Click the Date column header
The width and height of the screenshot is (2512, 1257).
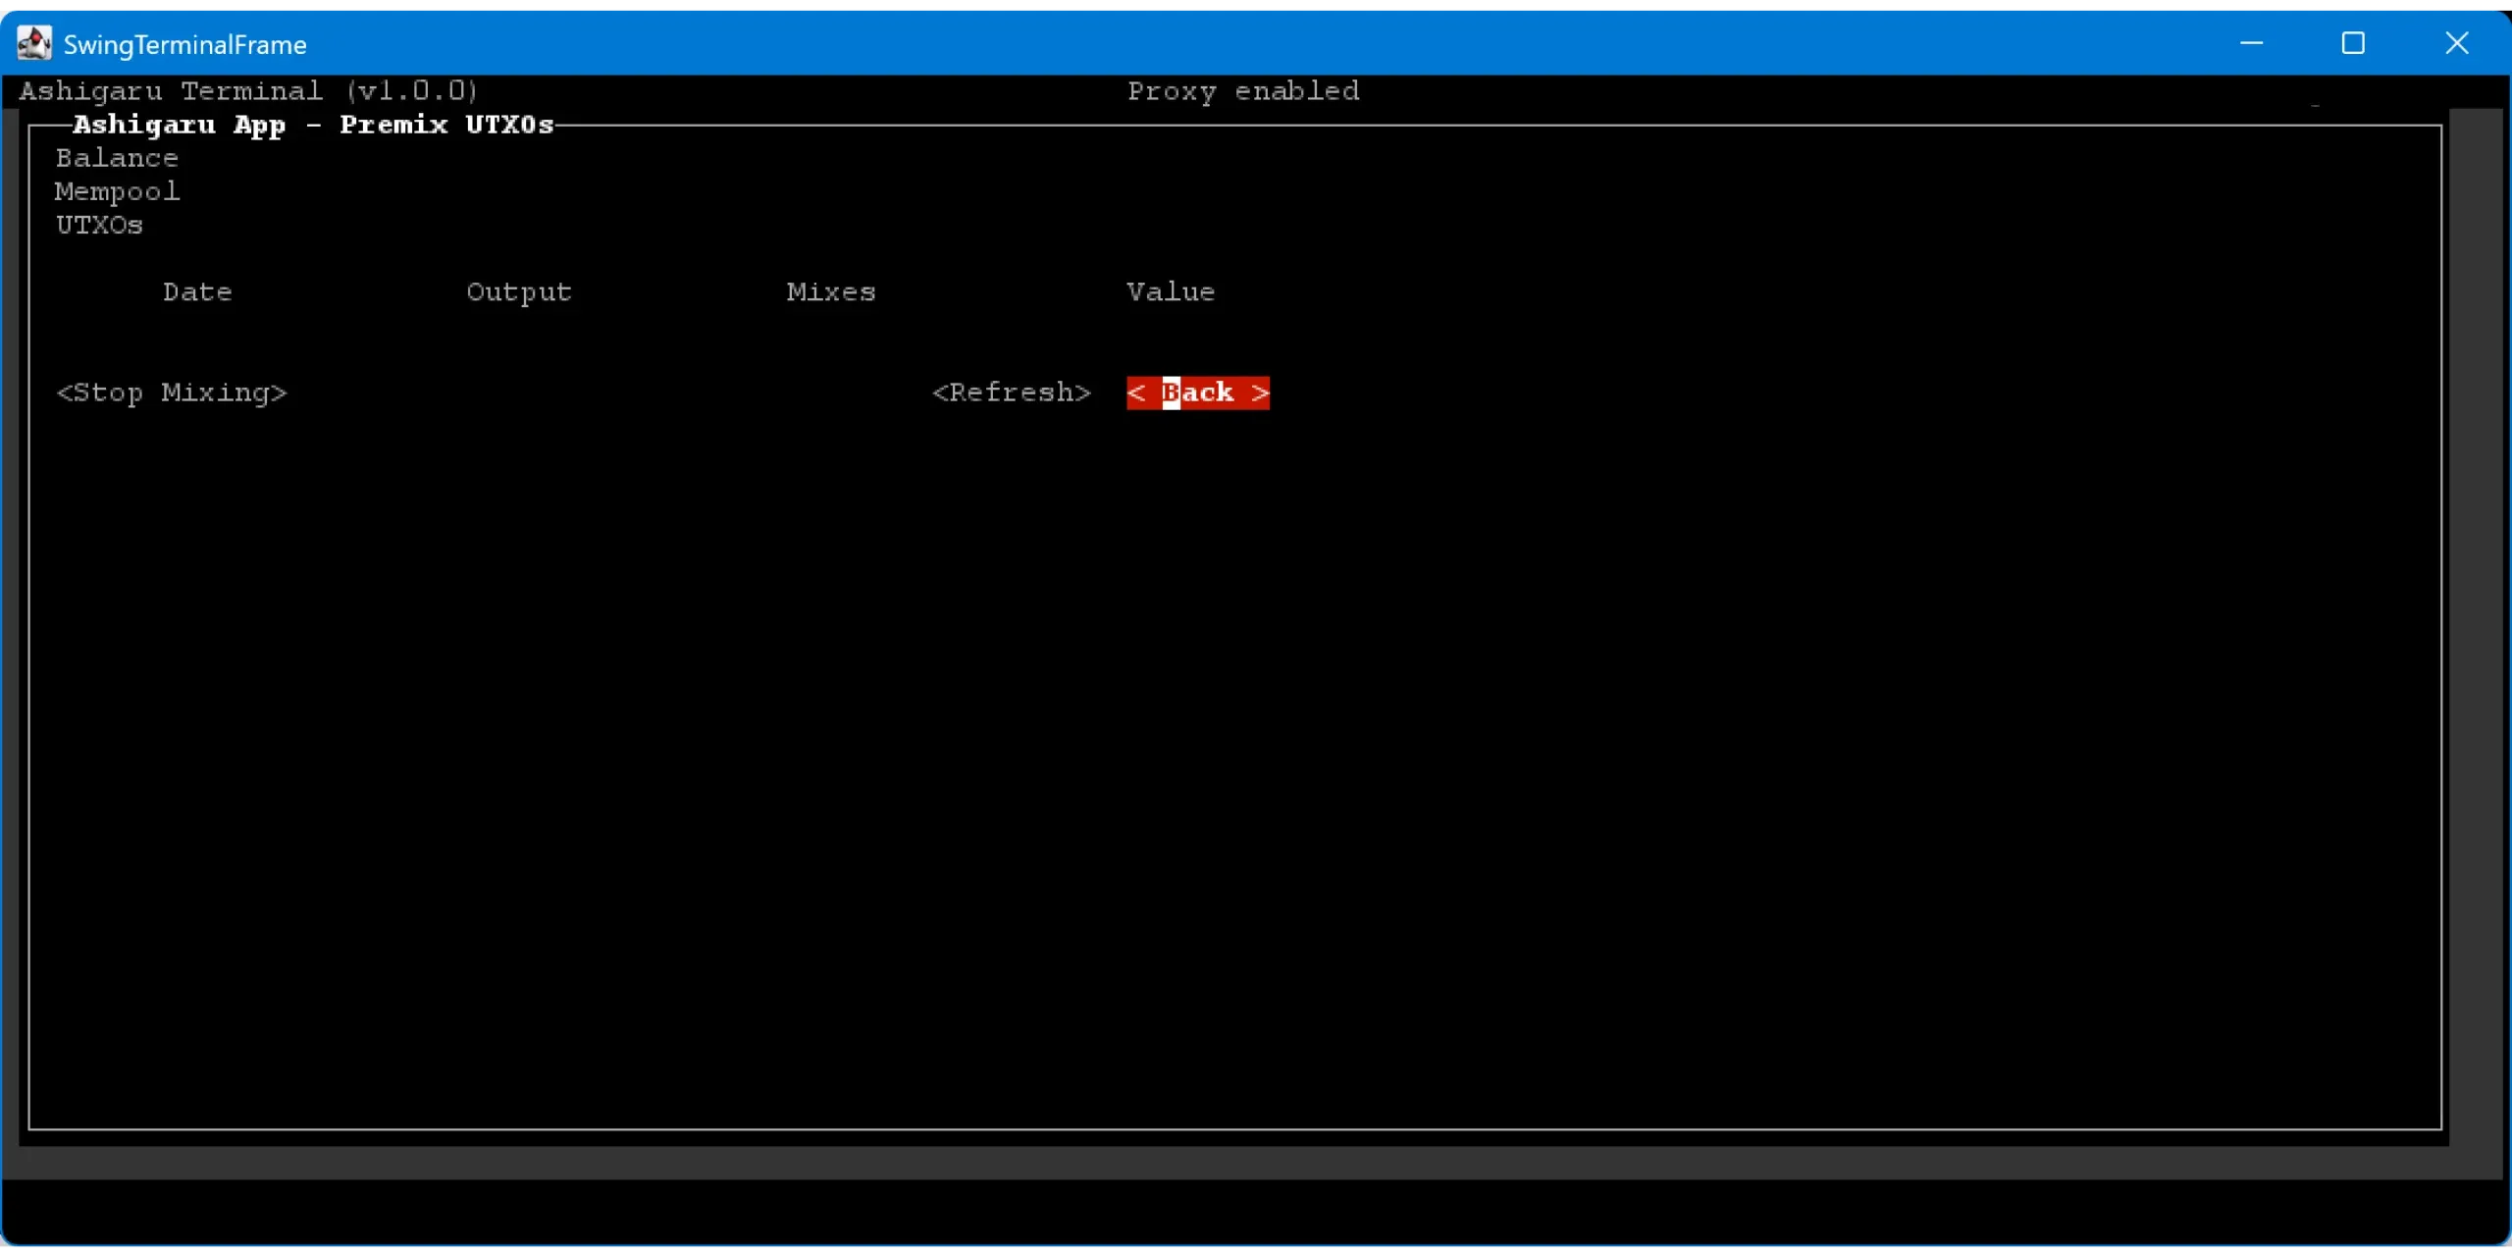[x=197, y=292]
